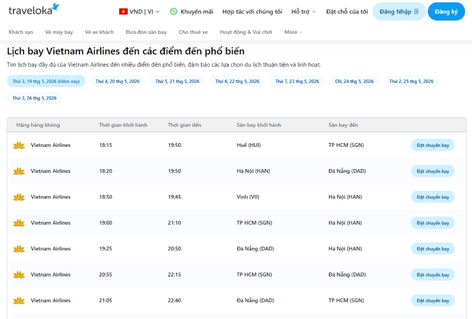472x319 pixels.
Task: Click the Đăng Nhập login arrow icon
Action: click(416, 12)
